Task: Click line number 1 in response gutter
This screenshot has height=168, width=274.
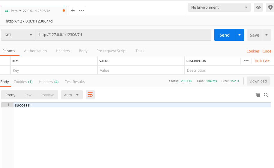Action: click(x=8, y=105)
